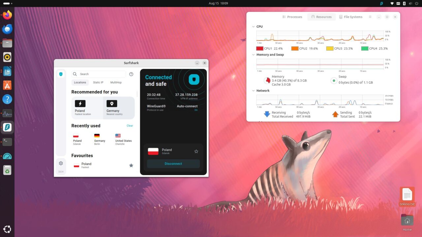The height and width of the screenshot is (237, 422).
Task: Open Terminal from the dock
Action: coord(7,142)
